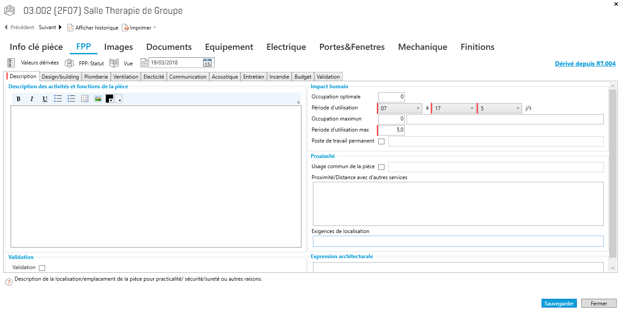
Task: Check the Poste de travail permanent box
Action: coord(381,141)
